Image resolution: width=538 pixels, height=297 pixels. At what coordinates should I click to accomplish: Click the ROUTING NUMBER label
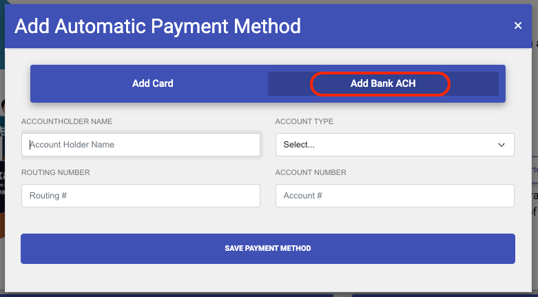[56, 172]
